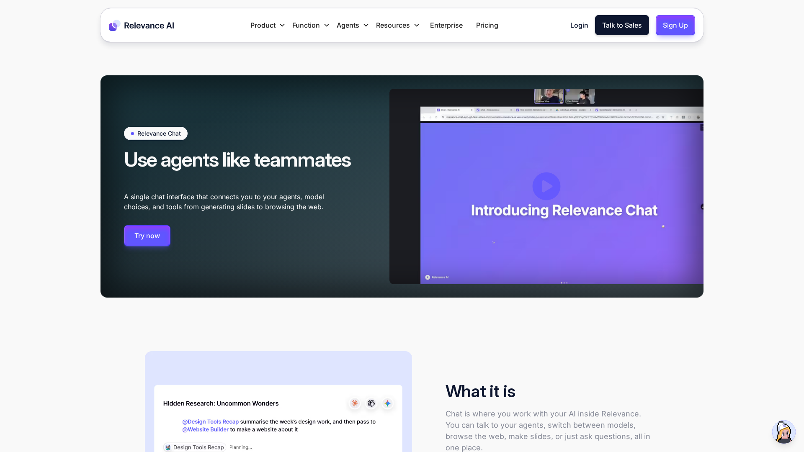
Task: Go to the Enterprise page
Action: (x=446, y=25)
